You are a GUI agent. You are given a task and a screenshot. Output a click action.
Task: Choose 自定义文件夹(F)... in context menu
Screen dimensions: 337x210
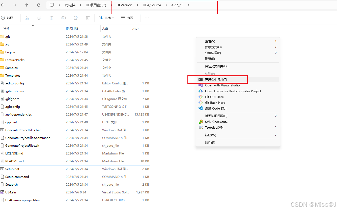238,66
